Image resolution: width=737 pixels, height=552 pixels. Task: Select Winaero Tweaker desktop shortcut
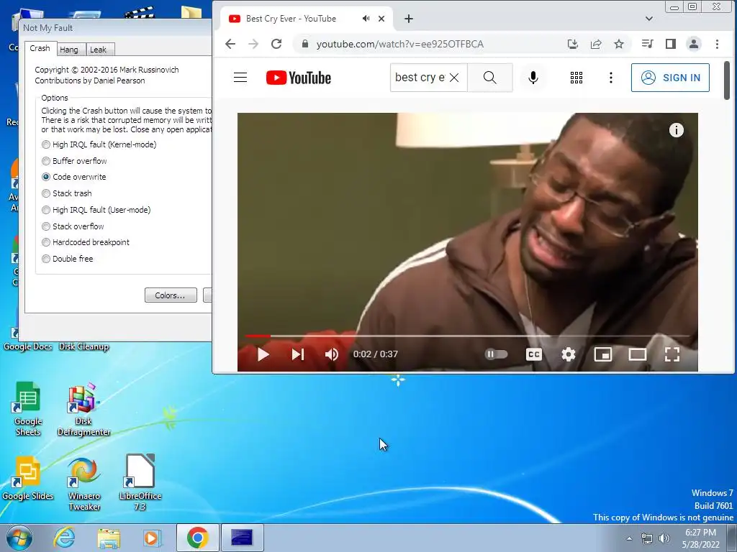coord(84,484)
